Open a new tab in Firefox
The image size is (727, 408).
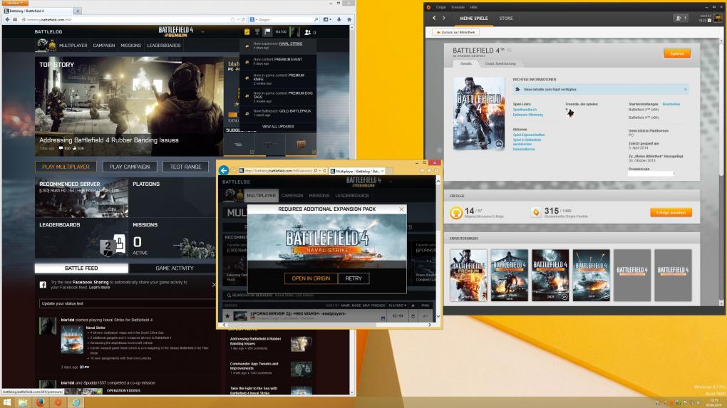pyautogui.click(x=78, y=10)
